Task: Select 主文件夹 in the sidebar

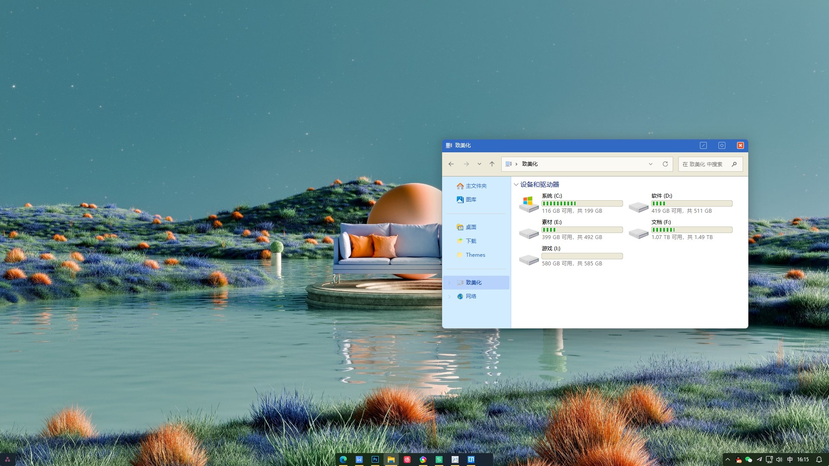Action: click(x=476, y=186)
